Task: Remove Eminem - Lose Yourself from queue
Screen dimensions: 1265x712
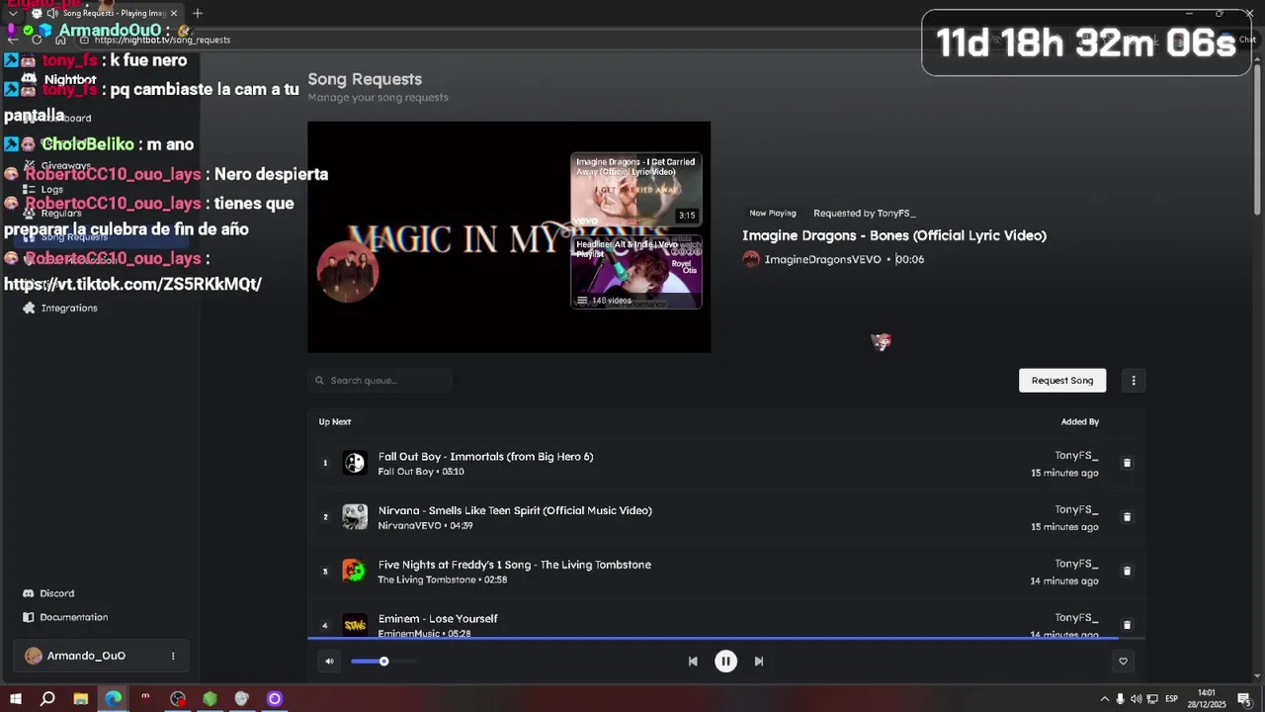Action: click(1127, 625)
